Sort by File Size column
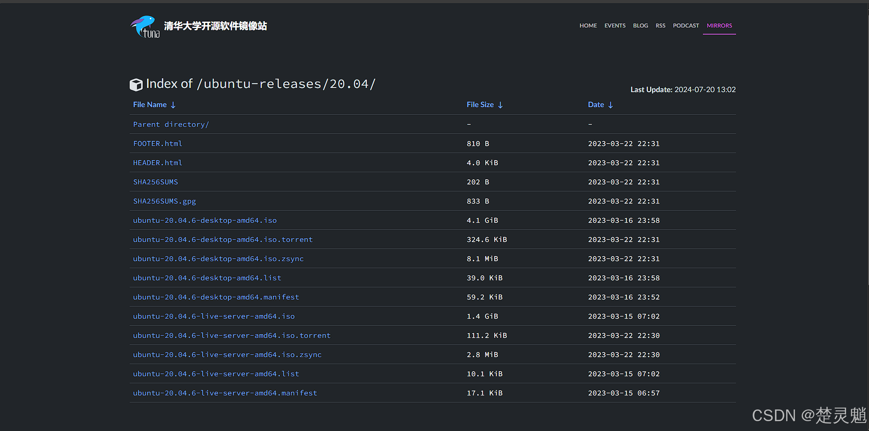This screenshot has width=869, height=431. coord(485,105)
